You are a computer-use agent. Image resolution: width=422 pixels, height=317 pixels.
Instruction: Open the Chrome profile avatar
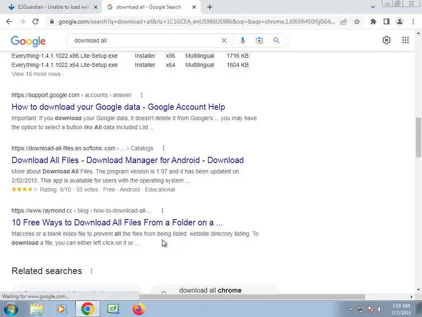point(400,21)
